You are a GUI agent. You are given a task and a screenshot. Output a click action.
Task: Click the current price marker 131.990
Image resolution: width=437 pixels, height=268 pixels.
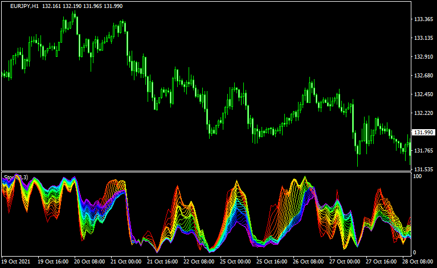click(423, 133)
